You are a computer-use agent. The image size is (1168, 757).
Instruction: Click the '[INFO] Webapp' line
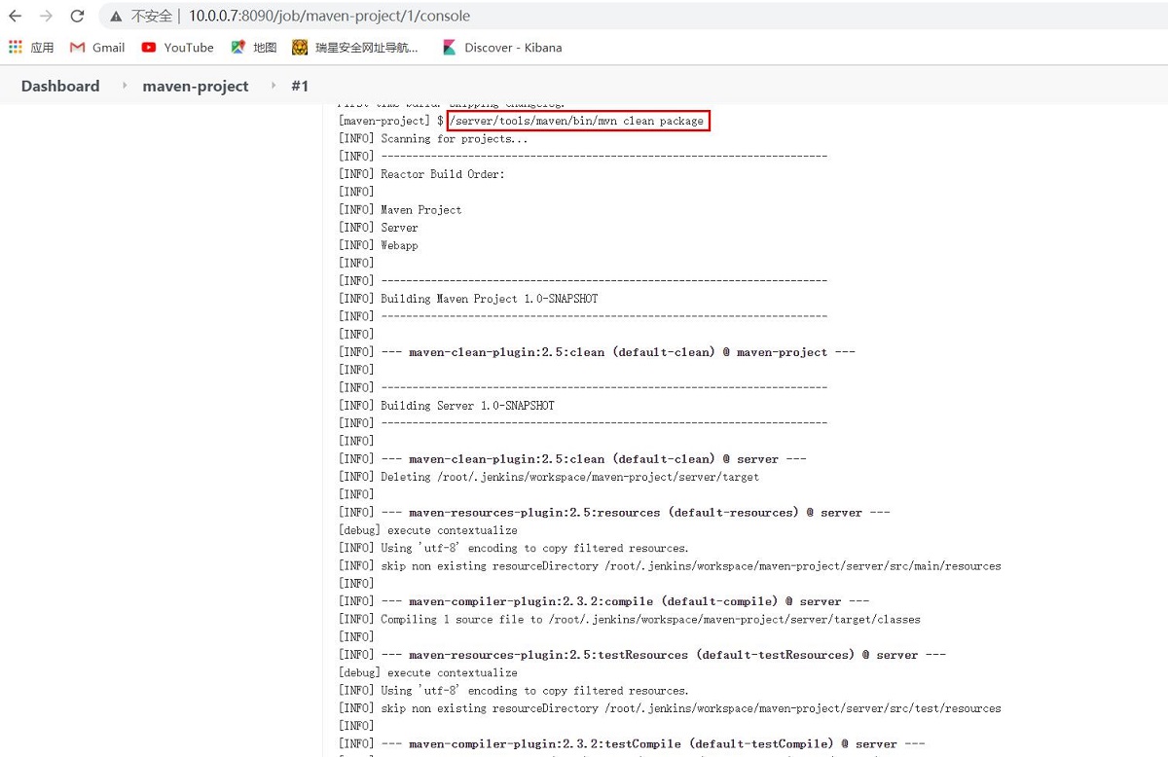tap(379, 245)
